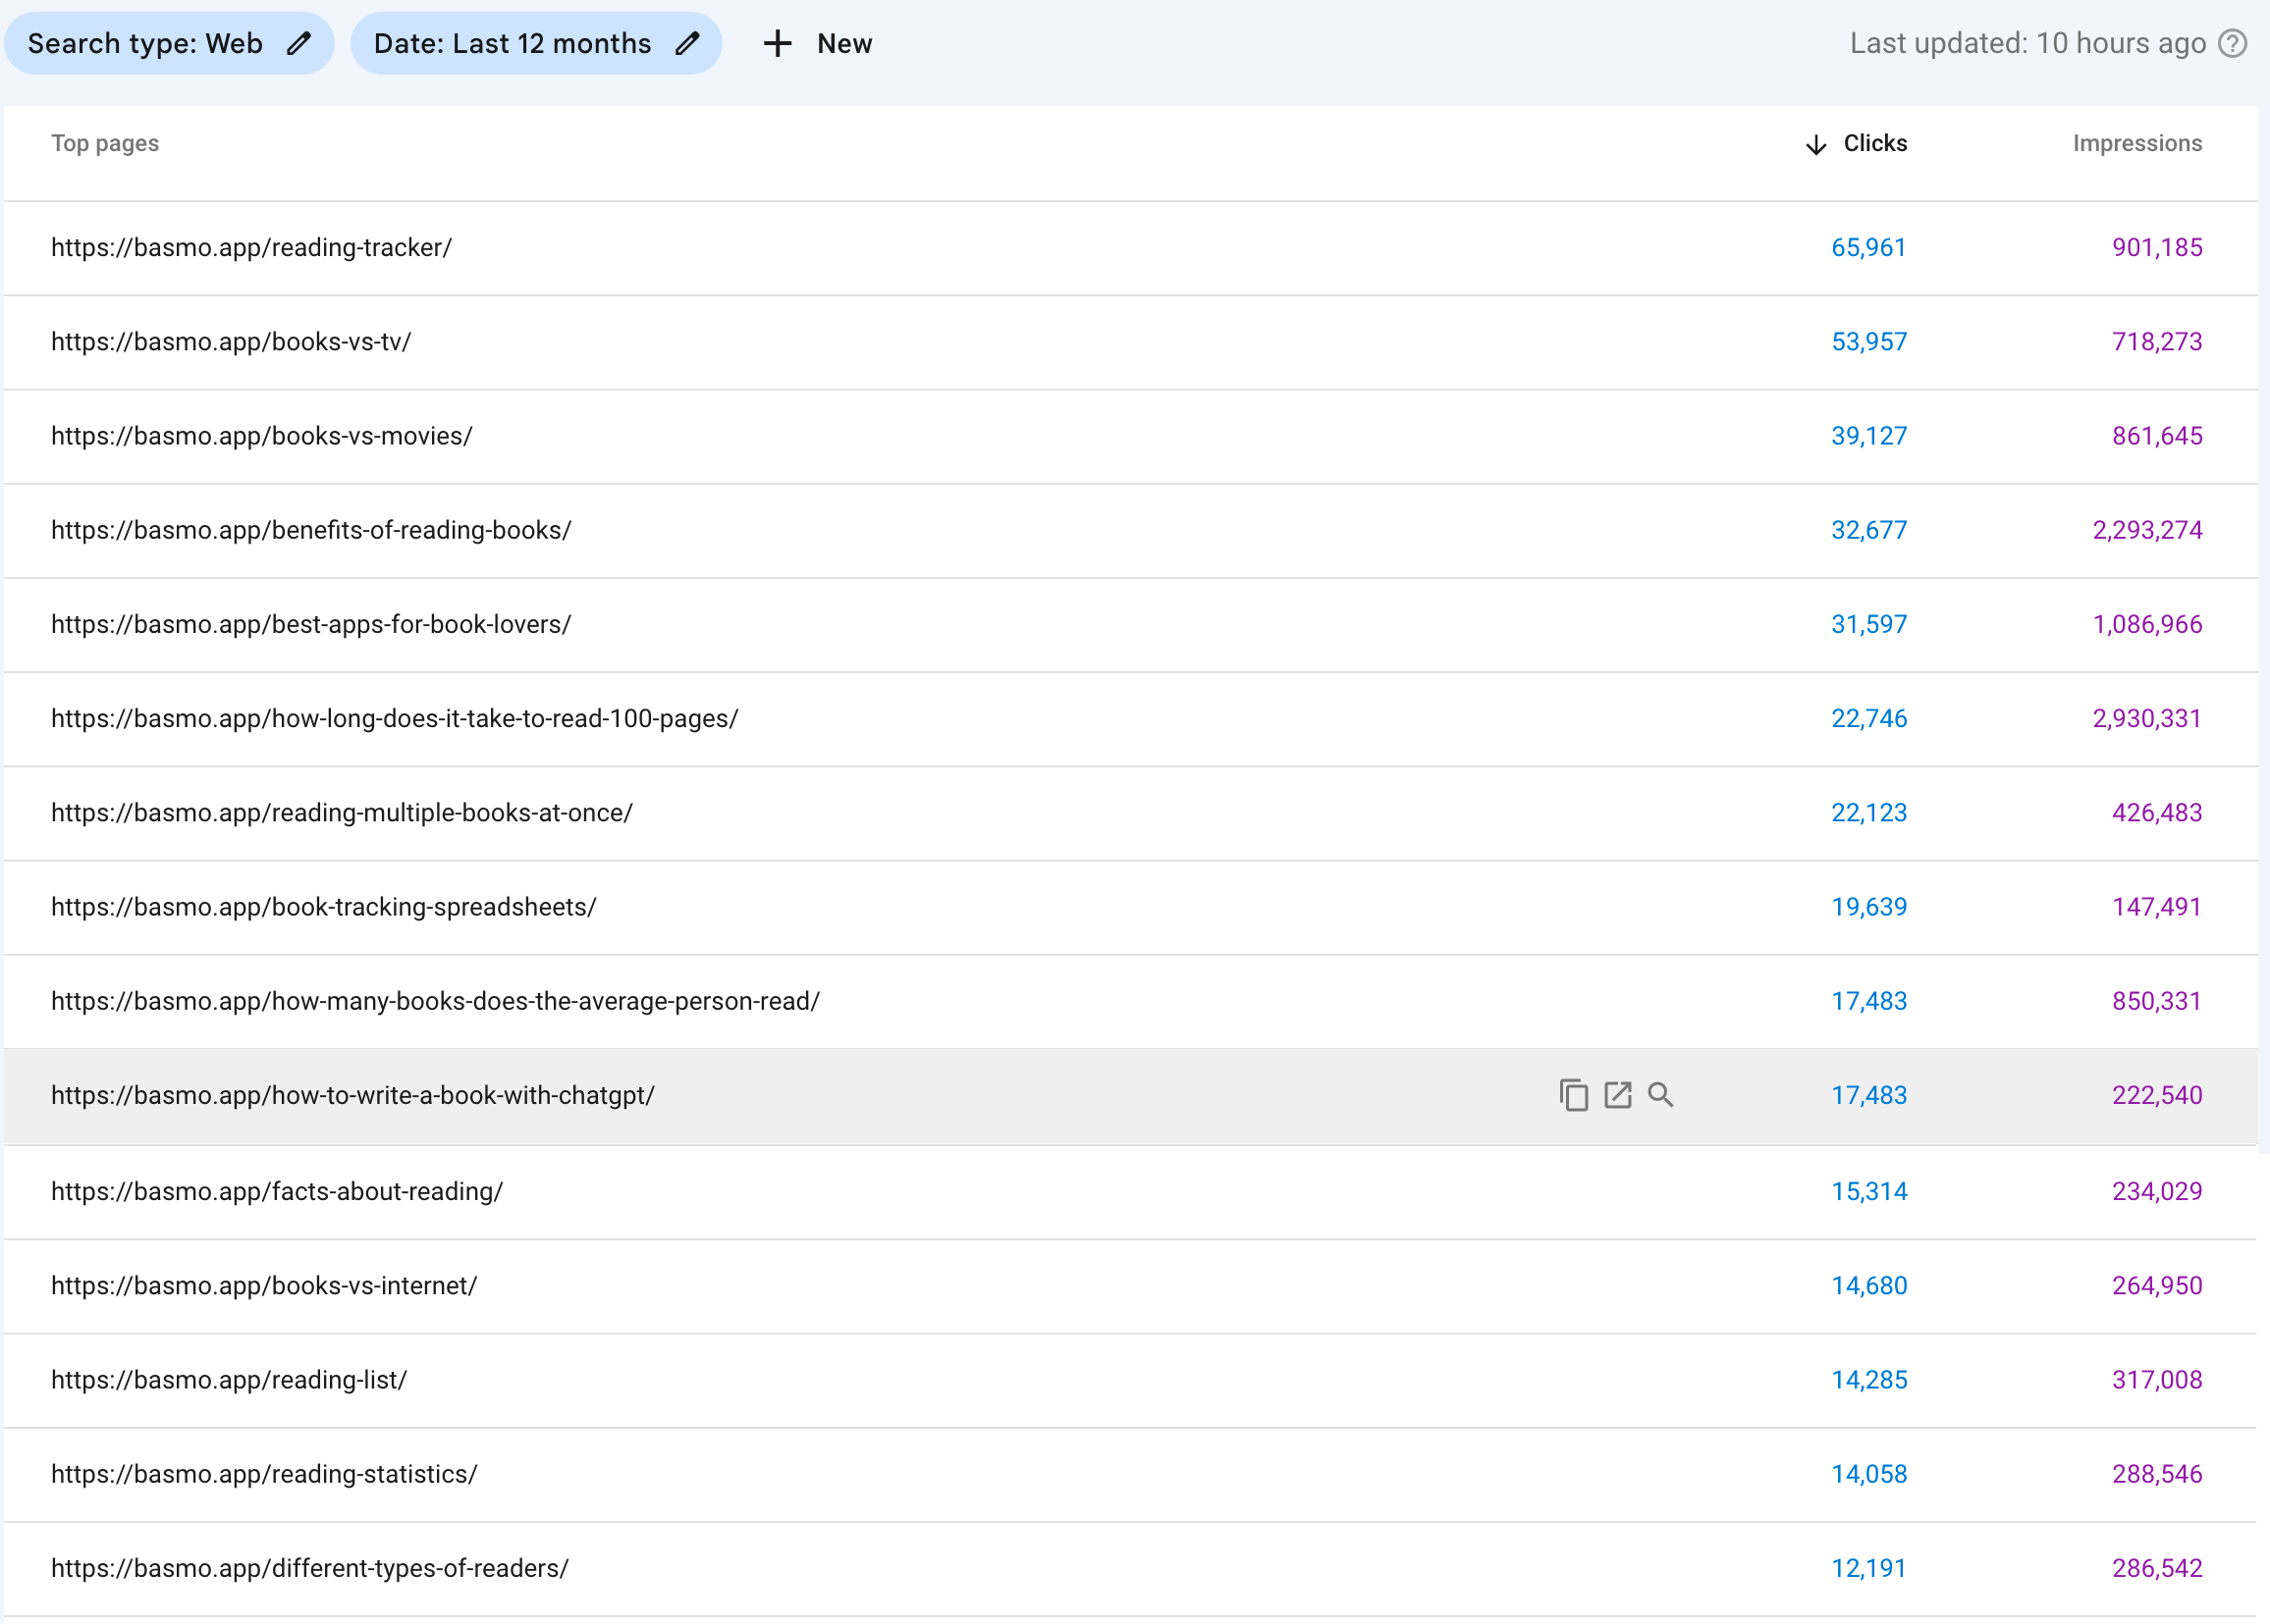This screenshot has height=1624, width=2270.
Task: Open how-to-write-a-book-with-chatgpt page in new tab
Action: pyautogui.click(x=1618, y=1095)
